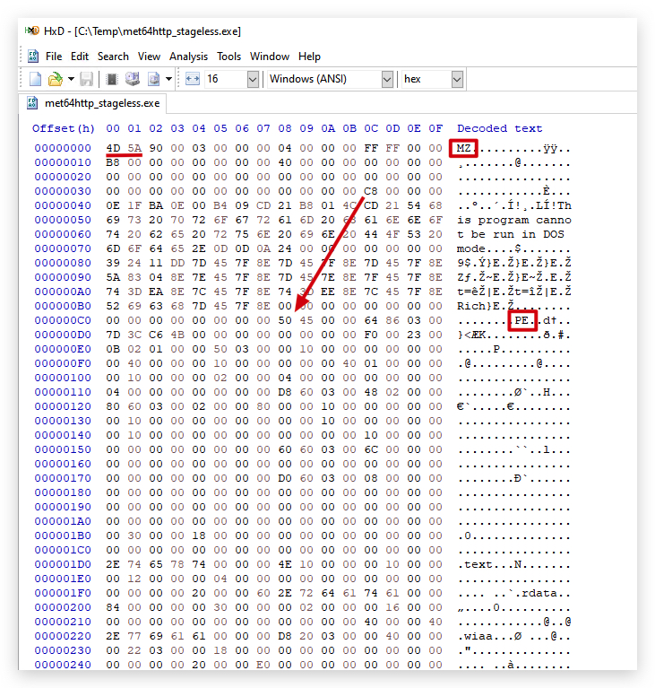Click offset row 000001B0
Image resolution: width=655 pixels, height=688 pixels.
click(x=63, y=536)
